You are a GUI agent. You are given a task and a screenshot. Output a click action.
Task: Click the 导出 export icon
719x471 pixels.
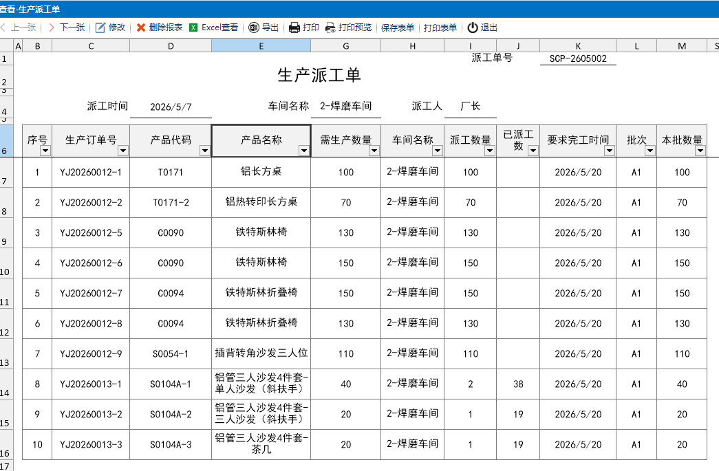[x=254, y=28]
